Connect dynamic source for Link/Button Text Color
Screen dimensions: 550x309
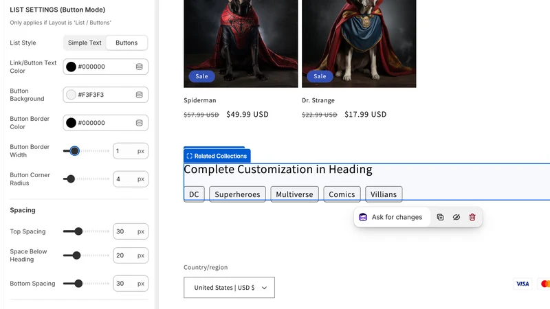pyautogui.click(x=140, y=67)
